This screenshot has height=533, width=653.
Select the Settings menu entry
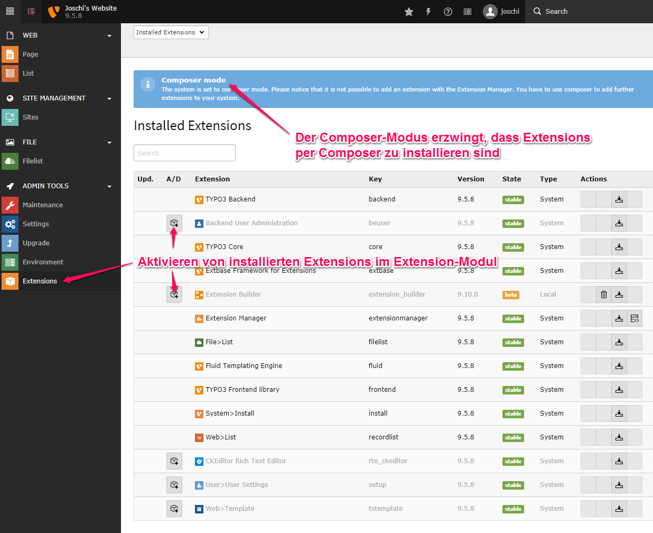point(35,224)
